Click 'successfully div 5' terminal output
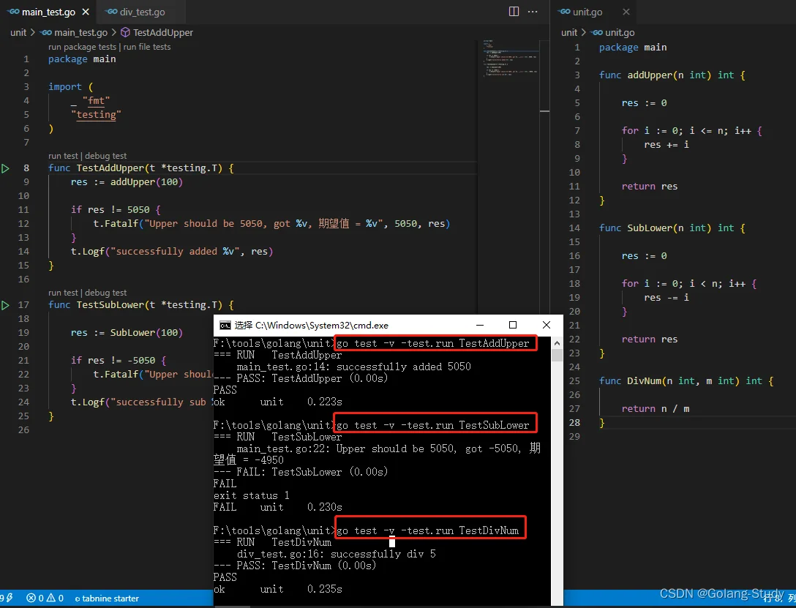796x608 pixels. pos(383,554)
